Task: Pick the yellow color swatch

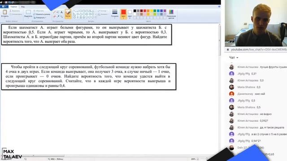Action: click(152, 11)
